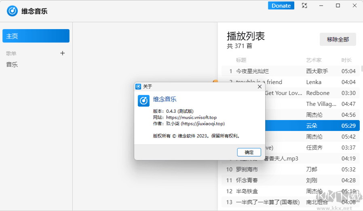Add a new playlist with plus icon
363x211 pixels.
(x=62, y=53)
